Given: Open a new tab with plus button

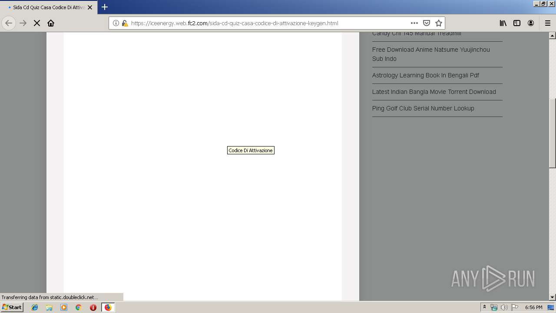Looking at the screenshot, I should [105, 7].
